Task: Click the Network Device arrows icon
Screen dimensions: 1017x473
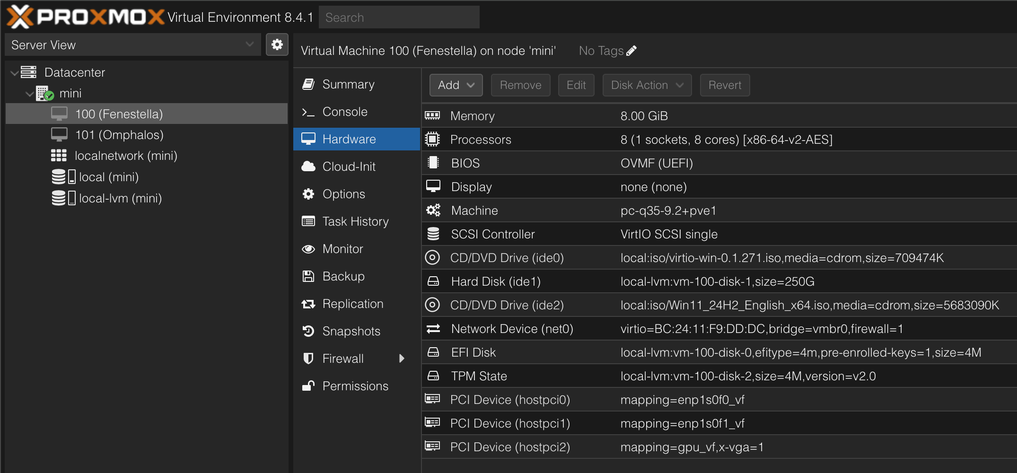Action: (x=433, y=328)
